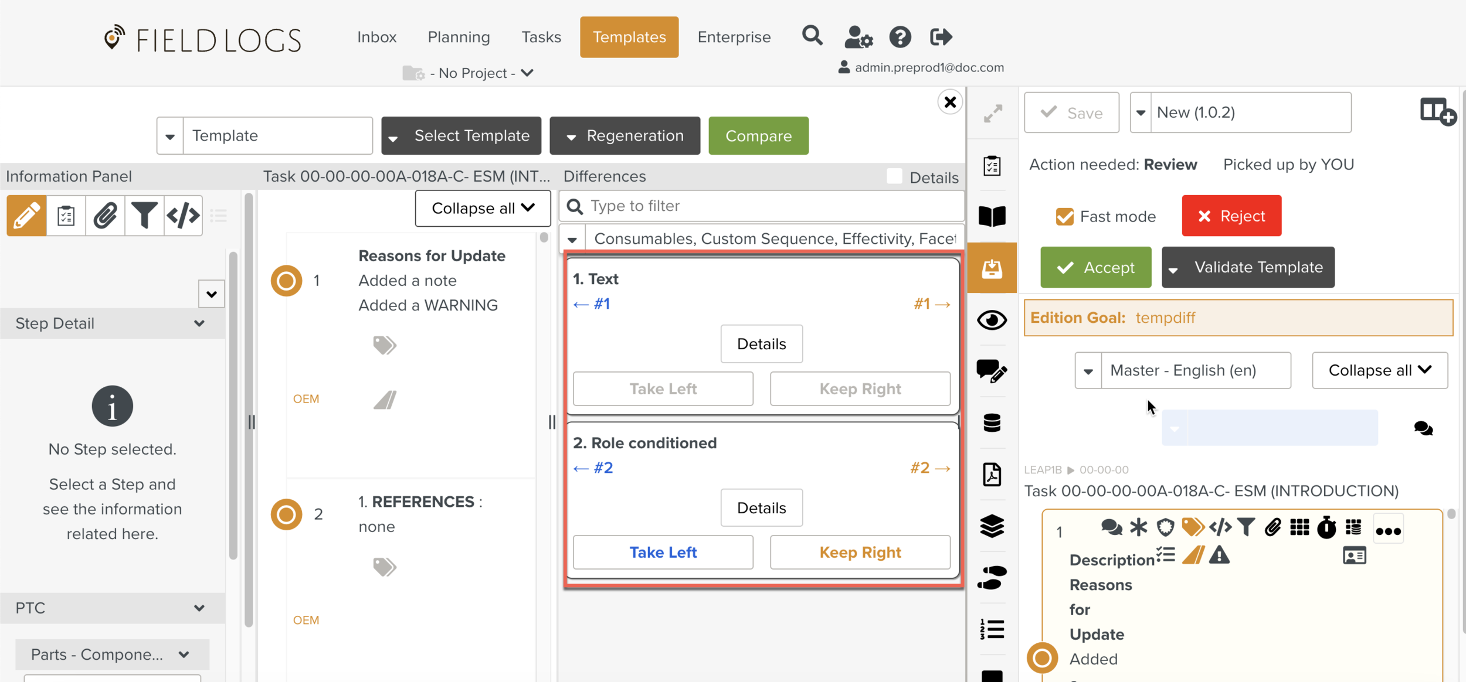Toggle the eye visibility icon in sidebar

coord(992,320)
